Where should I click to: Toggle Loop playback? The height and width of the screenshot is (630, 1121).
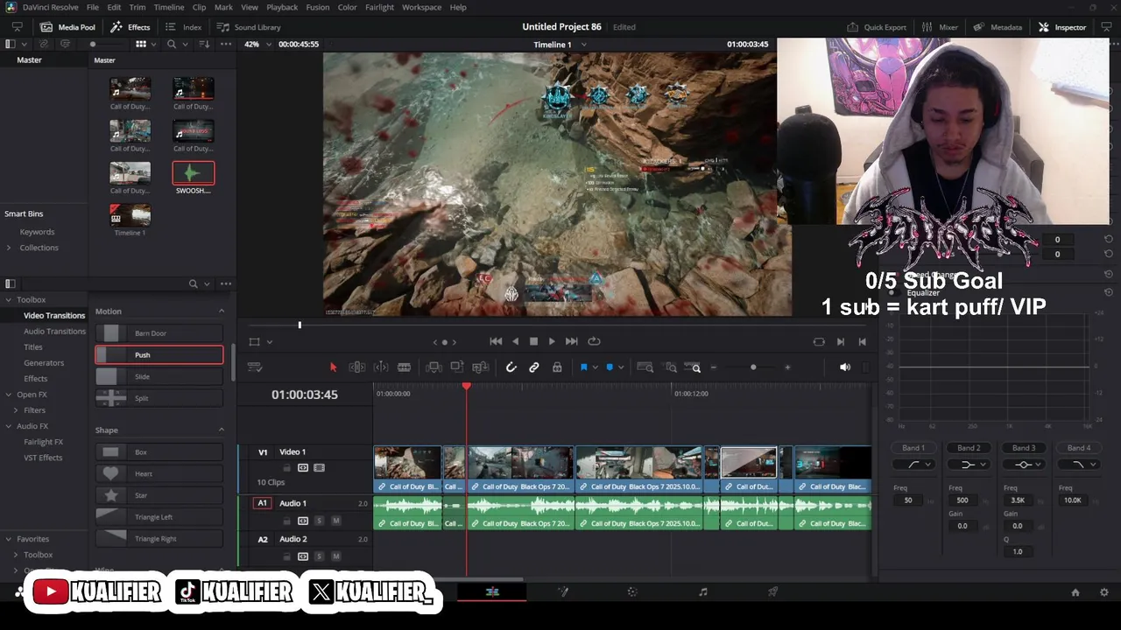tap(595, 341)
